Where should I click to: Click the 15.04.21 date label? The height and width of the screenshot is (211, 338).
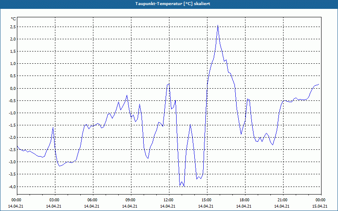point(320,206)
